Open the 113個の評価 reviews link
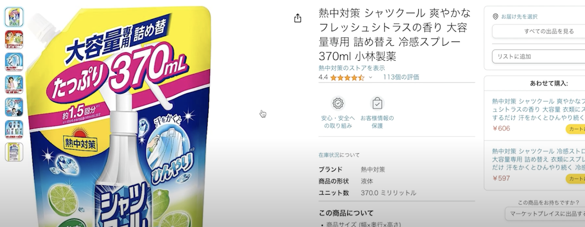The image size is (585, 227). coord(401,77)
